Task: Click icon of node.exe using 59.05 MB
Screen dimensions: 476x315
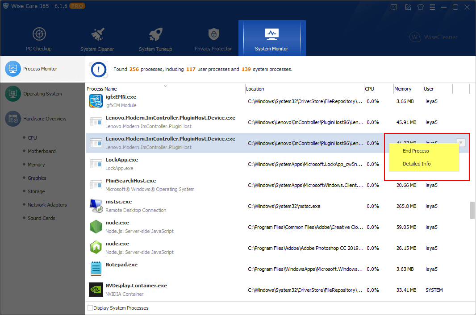Action: coord(96,227)
